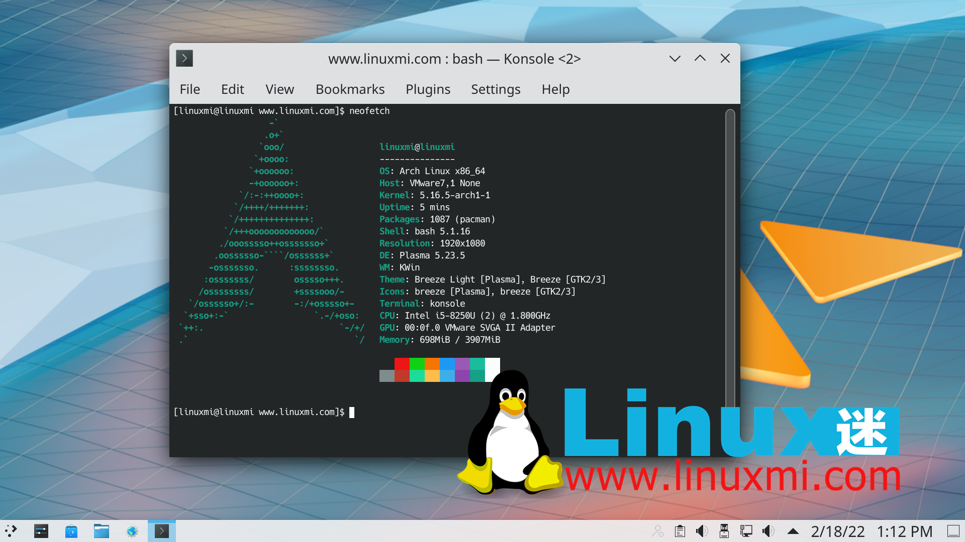Click the 'Kernel: 5.16.5-arch1-1' line
The height and width of the screenshot is (542, 965).
pyautogui.click(x=435, y=195)
